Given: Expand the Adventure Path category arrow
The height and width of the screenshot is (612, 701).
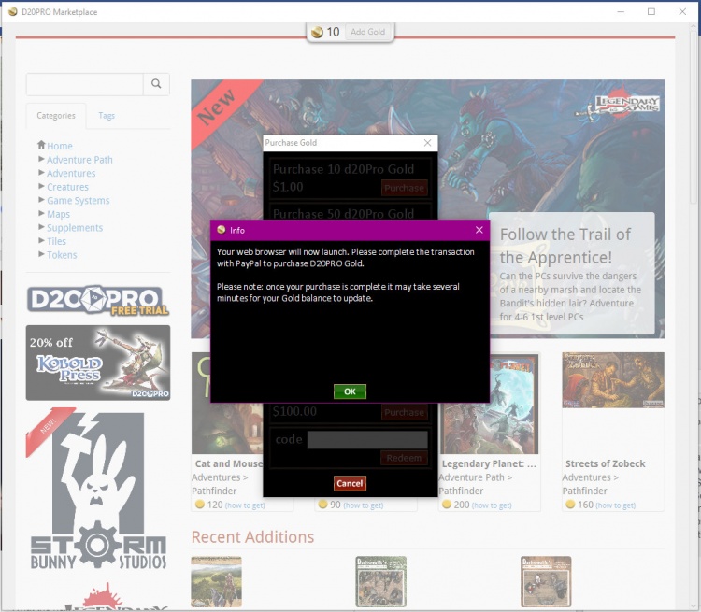Looking at the screenshot, I should [x=41, y=159].
